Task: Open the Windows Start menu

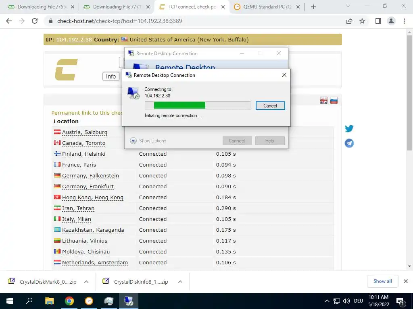Action: (x=10, y=301)
